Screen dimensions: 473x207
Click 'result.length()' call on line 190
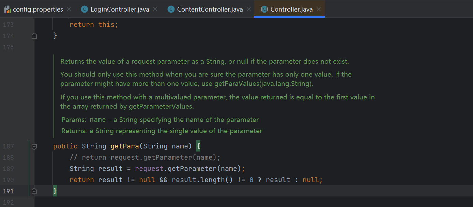(202, 180)
